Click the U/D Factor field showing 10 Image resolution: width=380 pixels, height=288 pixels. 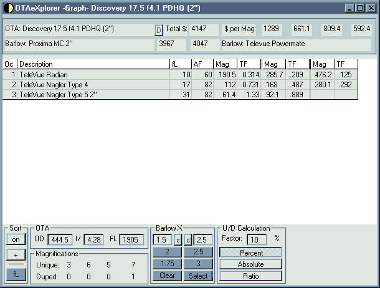[257, 240]
